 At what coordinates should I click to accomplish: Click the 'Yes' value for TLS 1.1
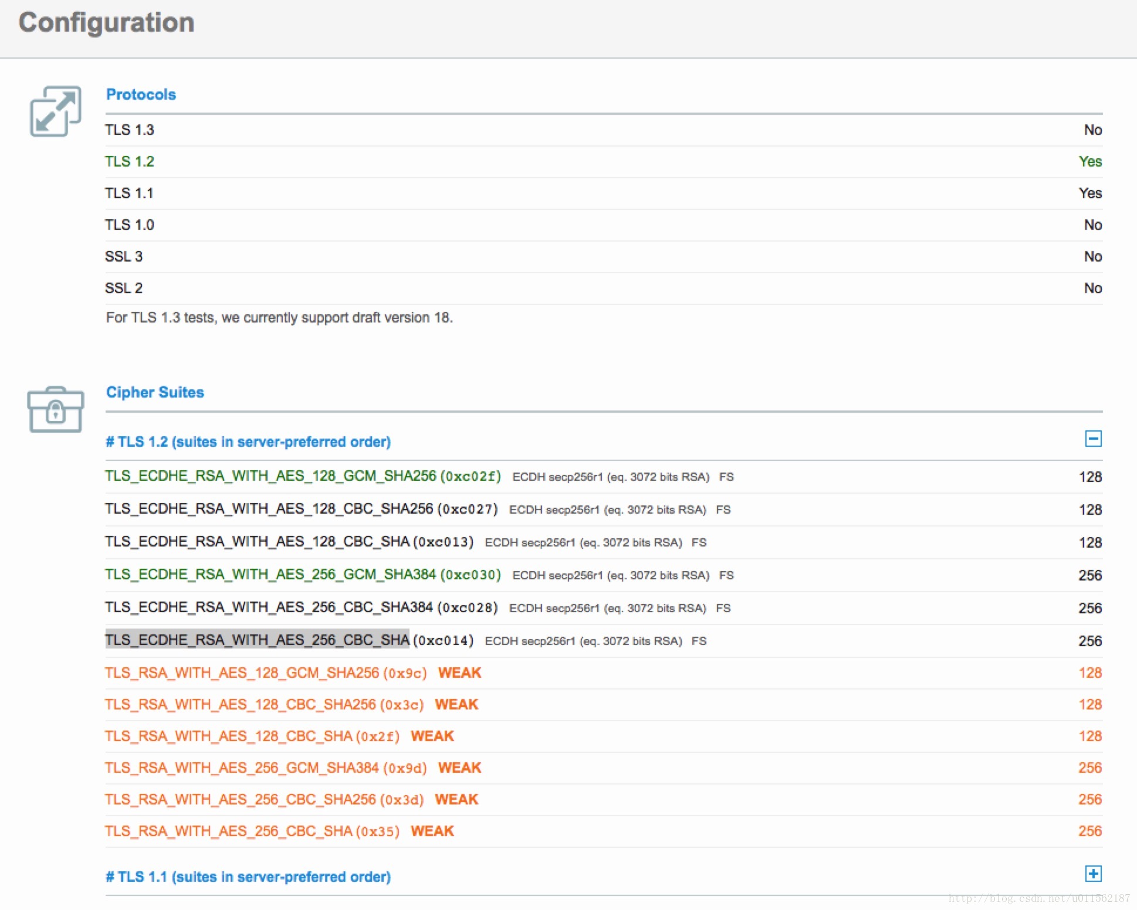coord(1090,193)
